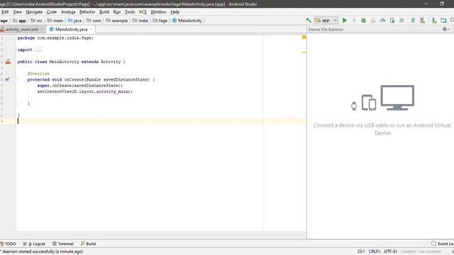Sync Project with Gradle Files icon
454x255 pixels.
coord(413,21)
